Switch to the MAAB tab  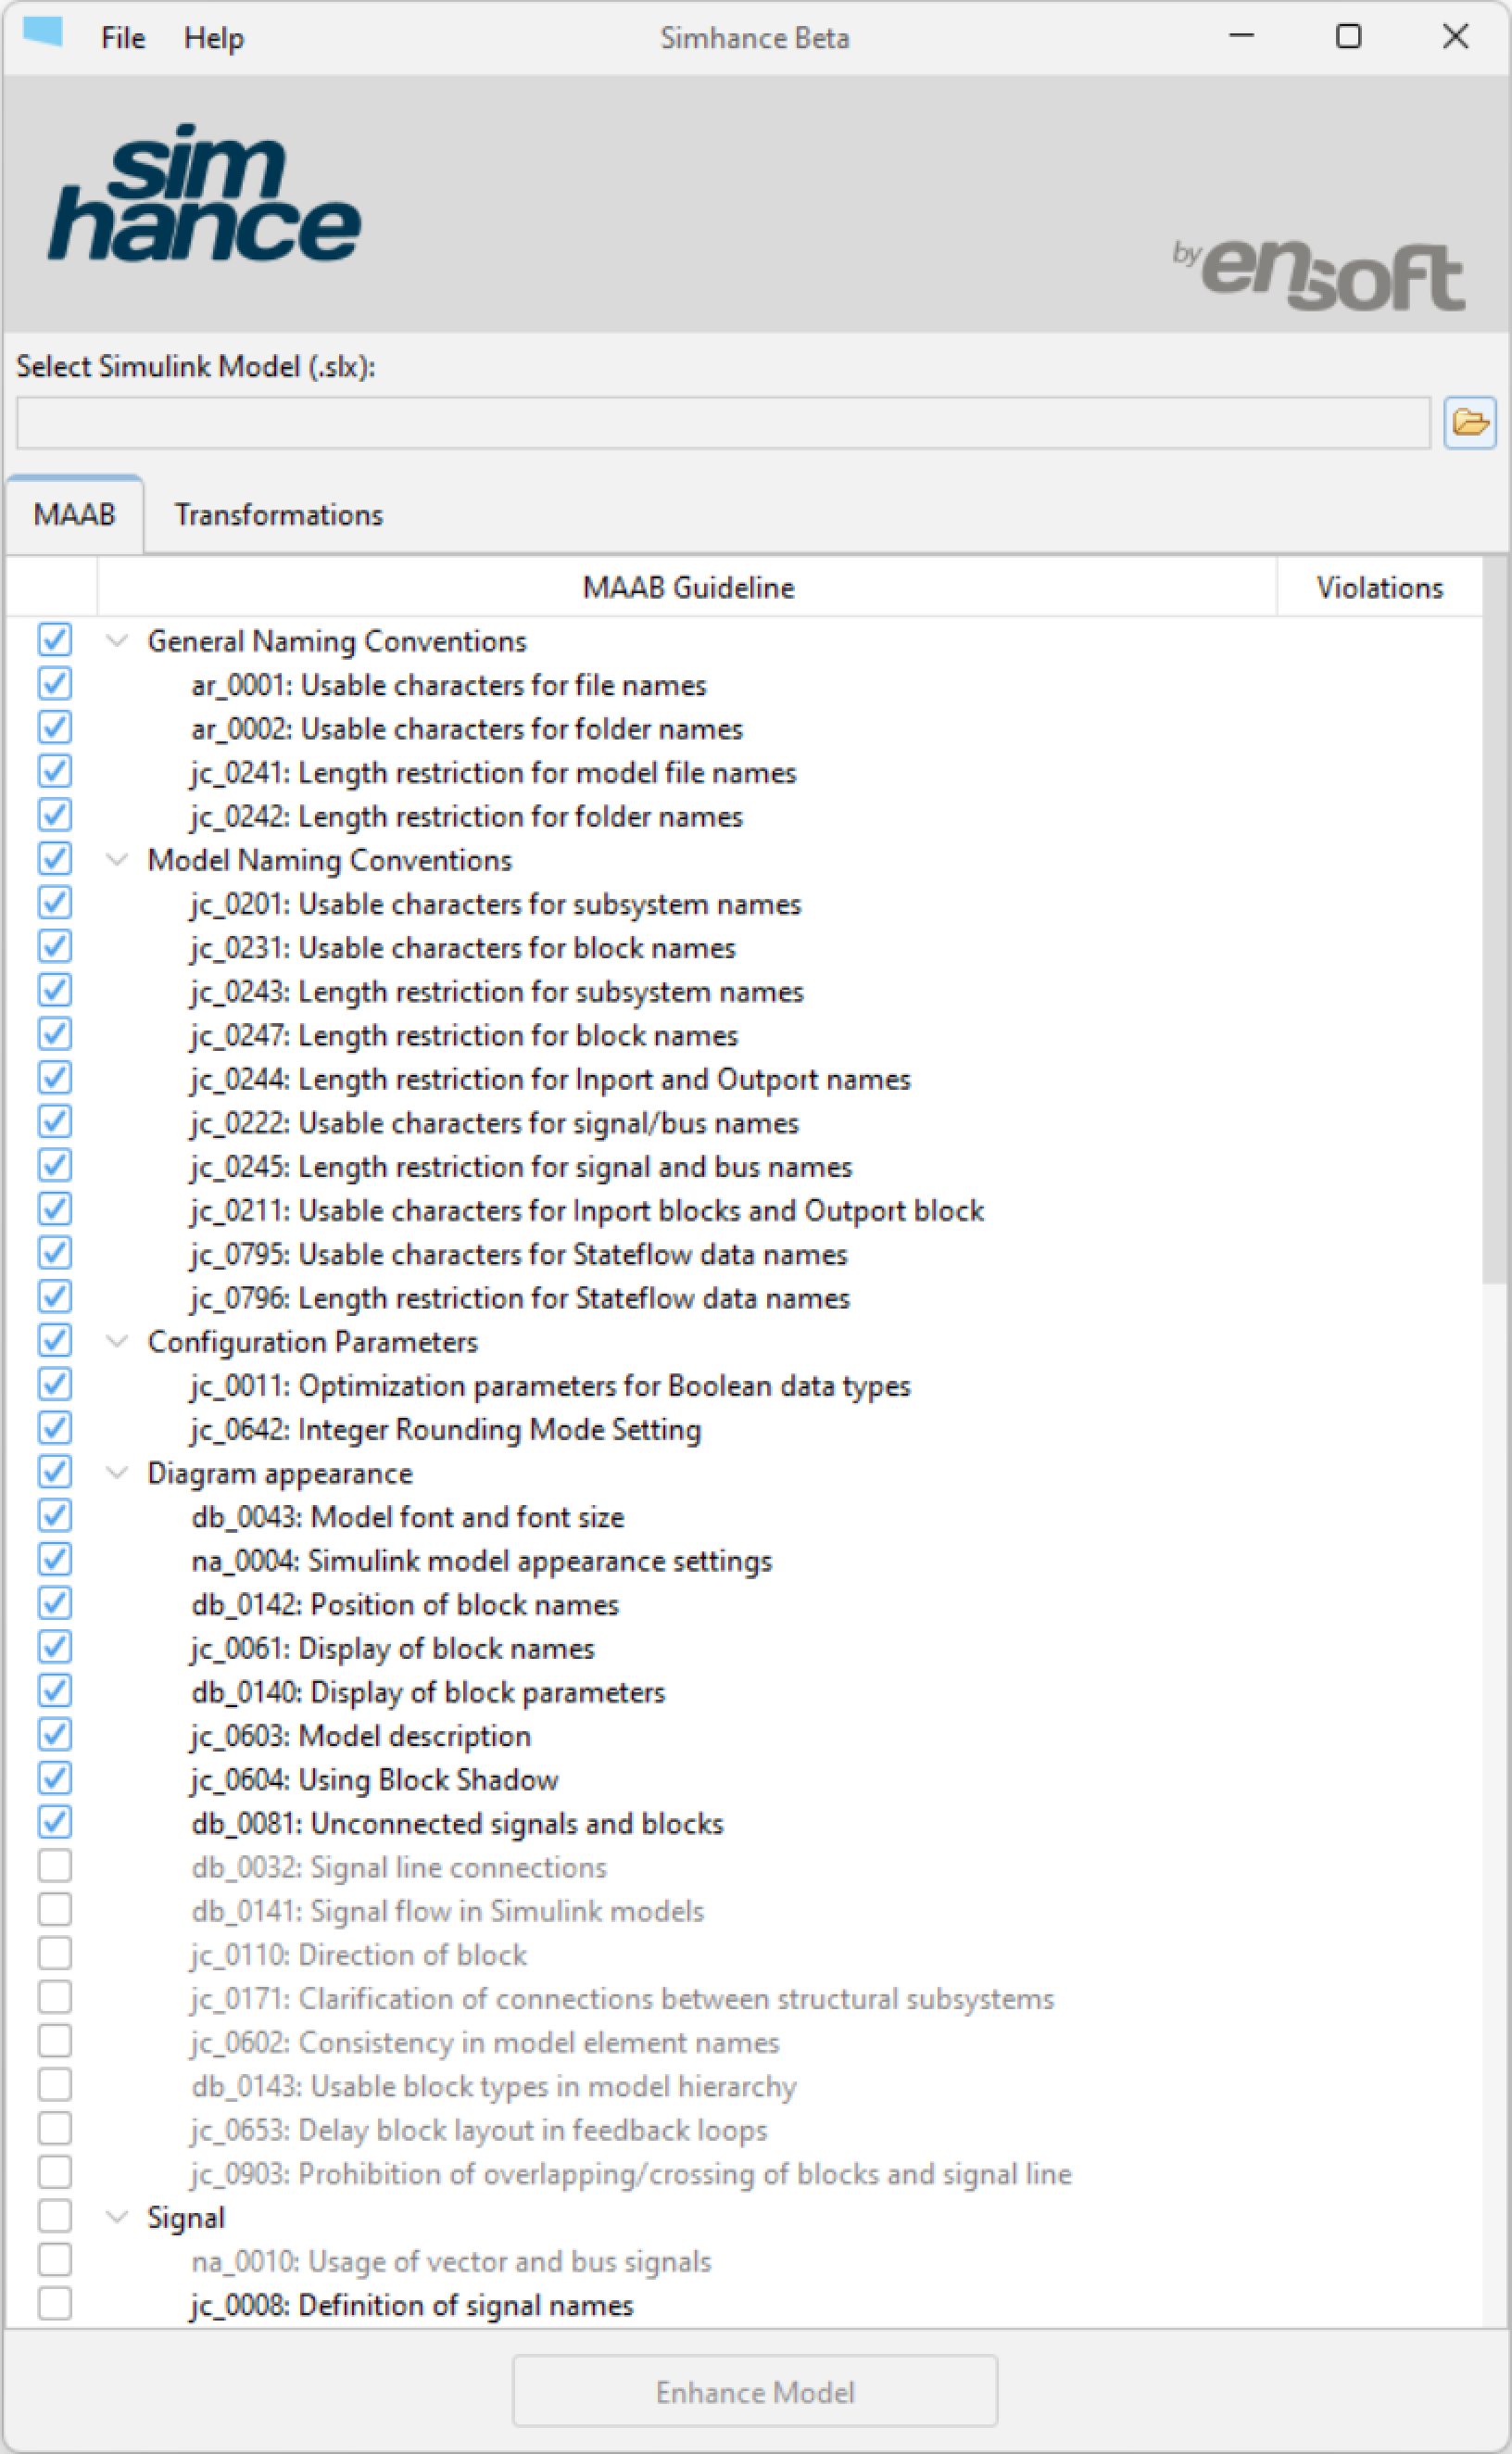pyautogui.click(x=74, y=514)
